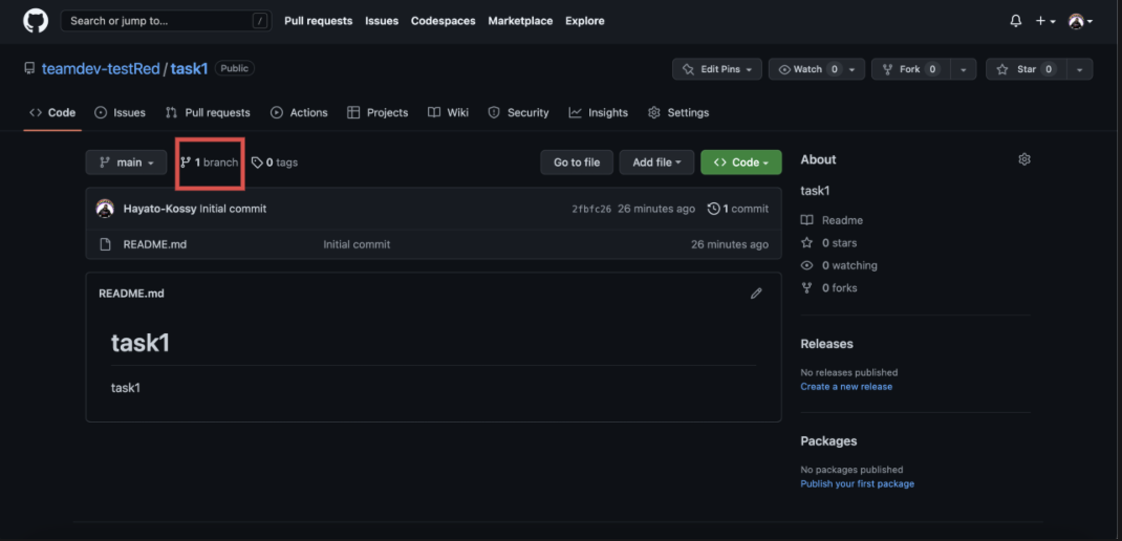Click the Create a new release link
Image resolution: width=1122 pixels, height=541 pixels.
pos(846,386)
